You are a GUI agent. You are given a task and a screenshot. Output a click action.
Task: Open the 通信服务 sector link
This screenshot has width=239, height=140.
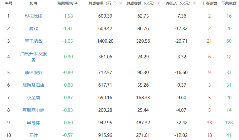pyautogui.click(x=33, y=73)
